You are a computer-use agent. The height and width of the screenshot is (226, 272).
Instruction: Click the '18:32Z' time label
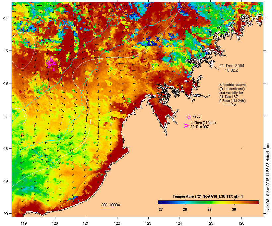232,70
